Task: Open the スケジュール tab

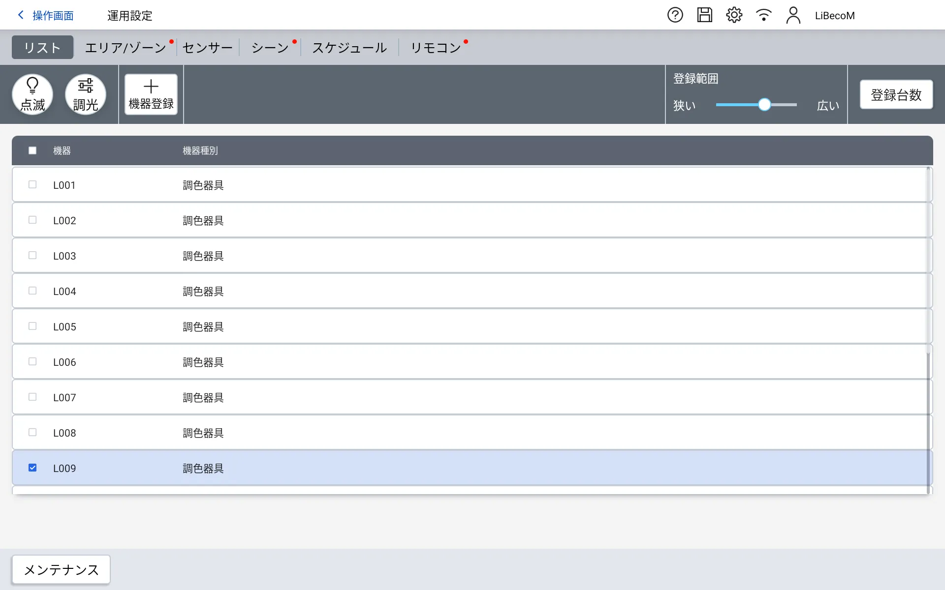Action: tap(349, 48)
